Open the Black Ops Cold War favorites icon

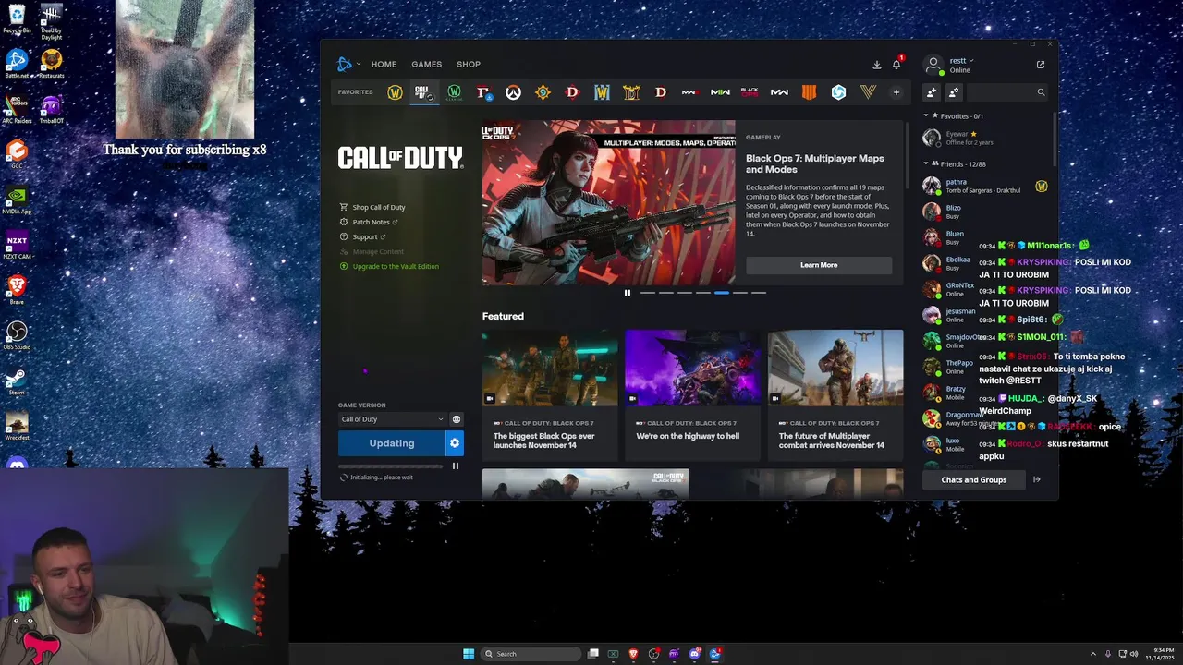coord(750,92)
